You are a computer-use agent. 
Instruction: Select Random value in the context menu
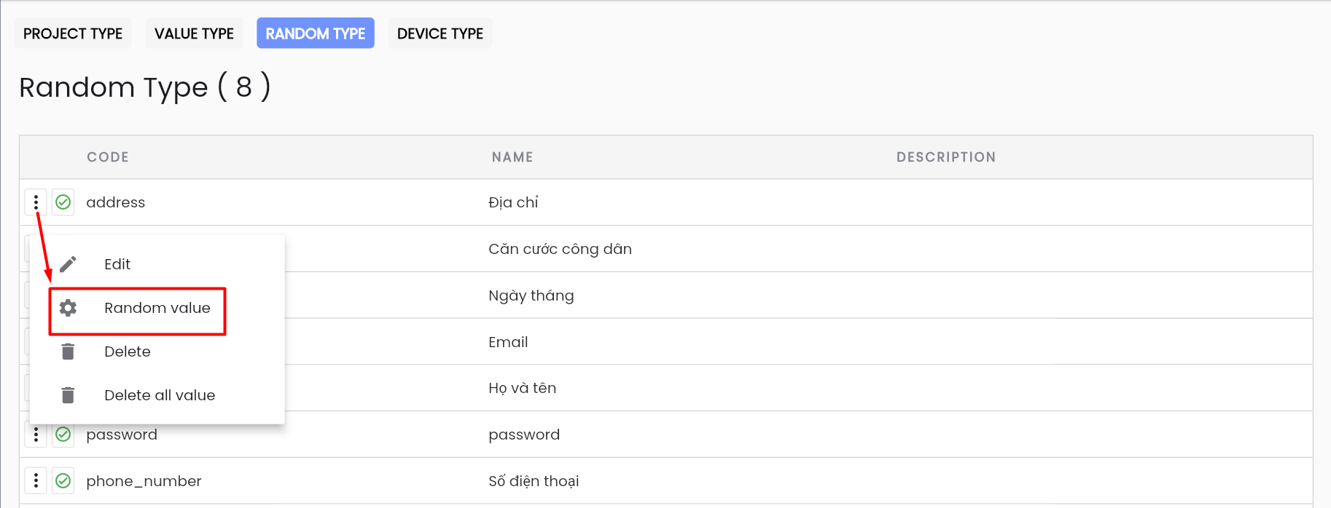[157, 308]
